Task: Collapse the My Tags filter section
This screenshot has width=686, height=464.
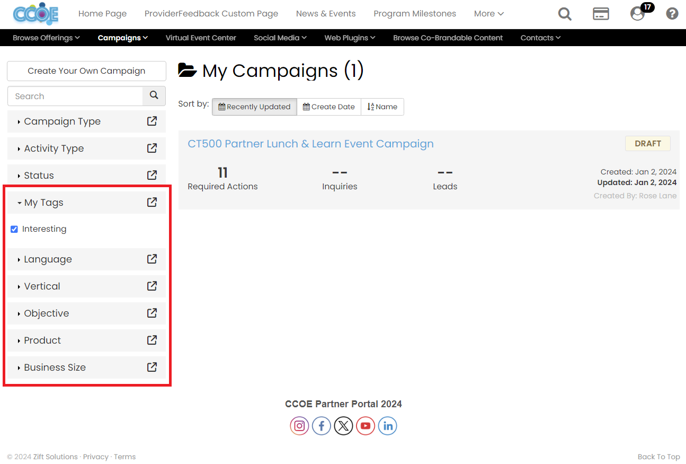Action: point(43,202)
